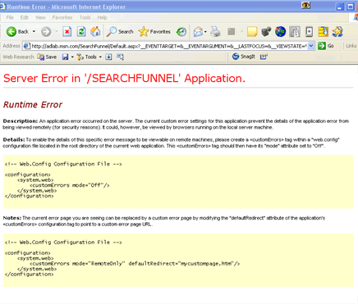This screenshot has width=358, height=304.
Task: Click the globe icon in the toolbar
Action: click(x=280, y=32)
